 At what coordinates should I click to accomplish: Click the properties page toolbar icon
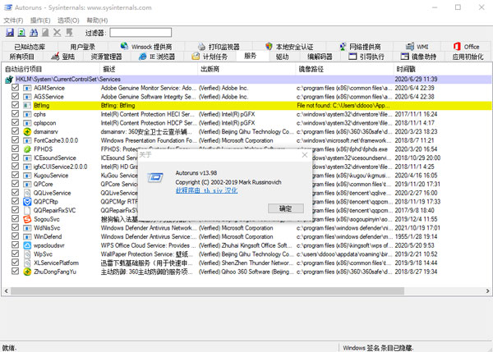pos(45,32)
